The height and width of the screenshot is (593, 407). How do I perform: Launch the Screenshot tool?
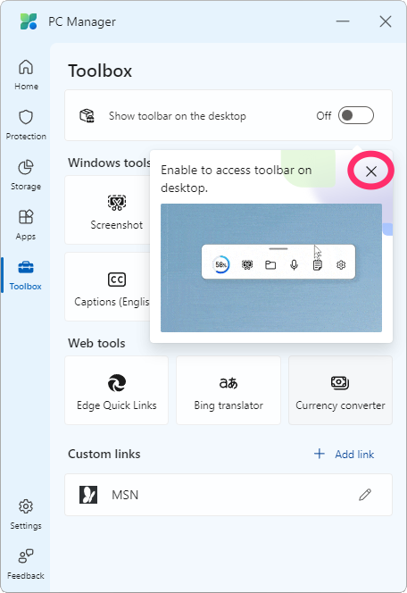(x=116, y=210)
